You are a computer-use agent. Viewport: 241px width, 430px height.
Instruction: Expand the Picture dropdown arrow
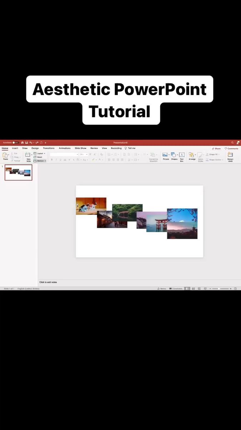tap(169, 155)
